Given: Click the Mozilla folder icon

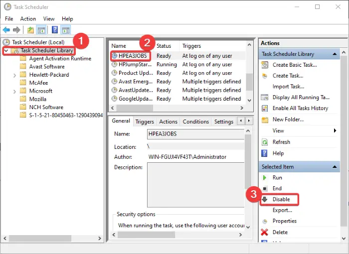Looking at the screenshot, I should click(x=23, y=99).
